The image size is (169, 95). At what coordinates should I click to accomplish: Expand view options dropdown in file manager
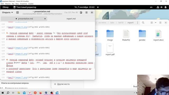156,23
